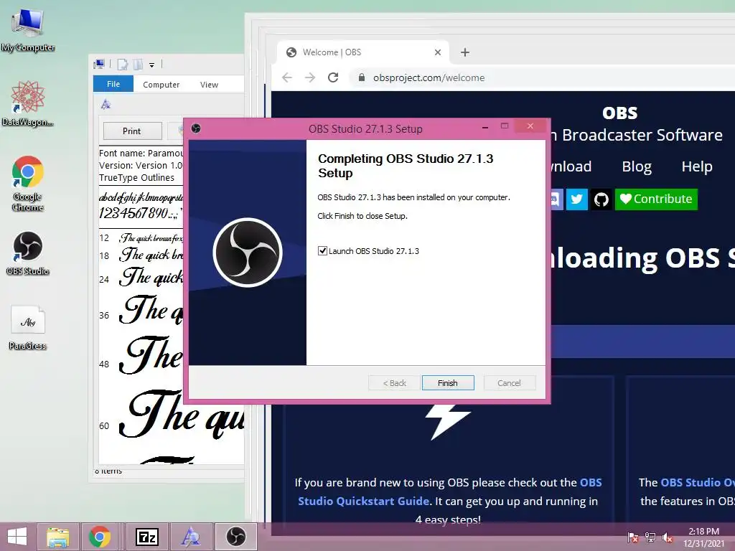735x551 pixels.
Task: Switch to OBS Setup taskbar icon
Action: pyautogui.click(x=235, y=537)
